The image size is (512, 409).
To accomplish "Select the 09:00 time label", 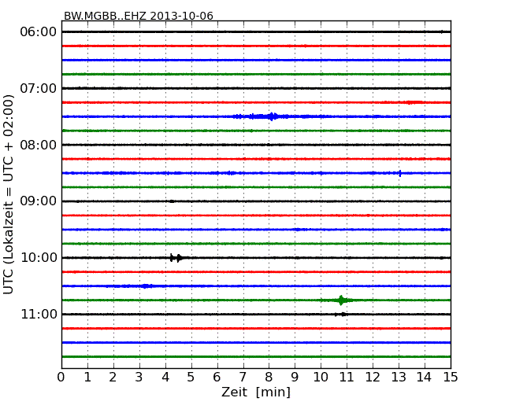I will coord(39,201).
